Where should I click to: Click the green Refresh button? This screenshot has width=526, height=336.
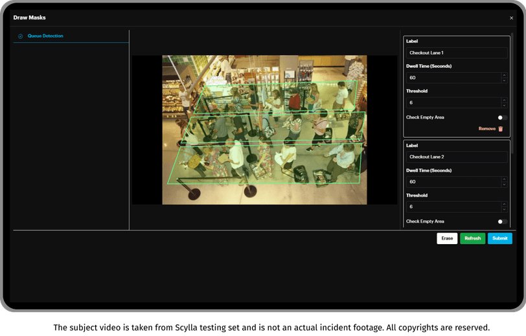[472, 238]
